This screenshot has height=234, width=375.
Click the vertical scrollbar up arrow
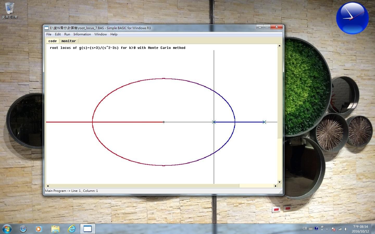(x=279, y=46)
